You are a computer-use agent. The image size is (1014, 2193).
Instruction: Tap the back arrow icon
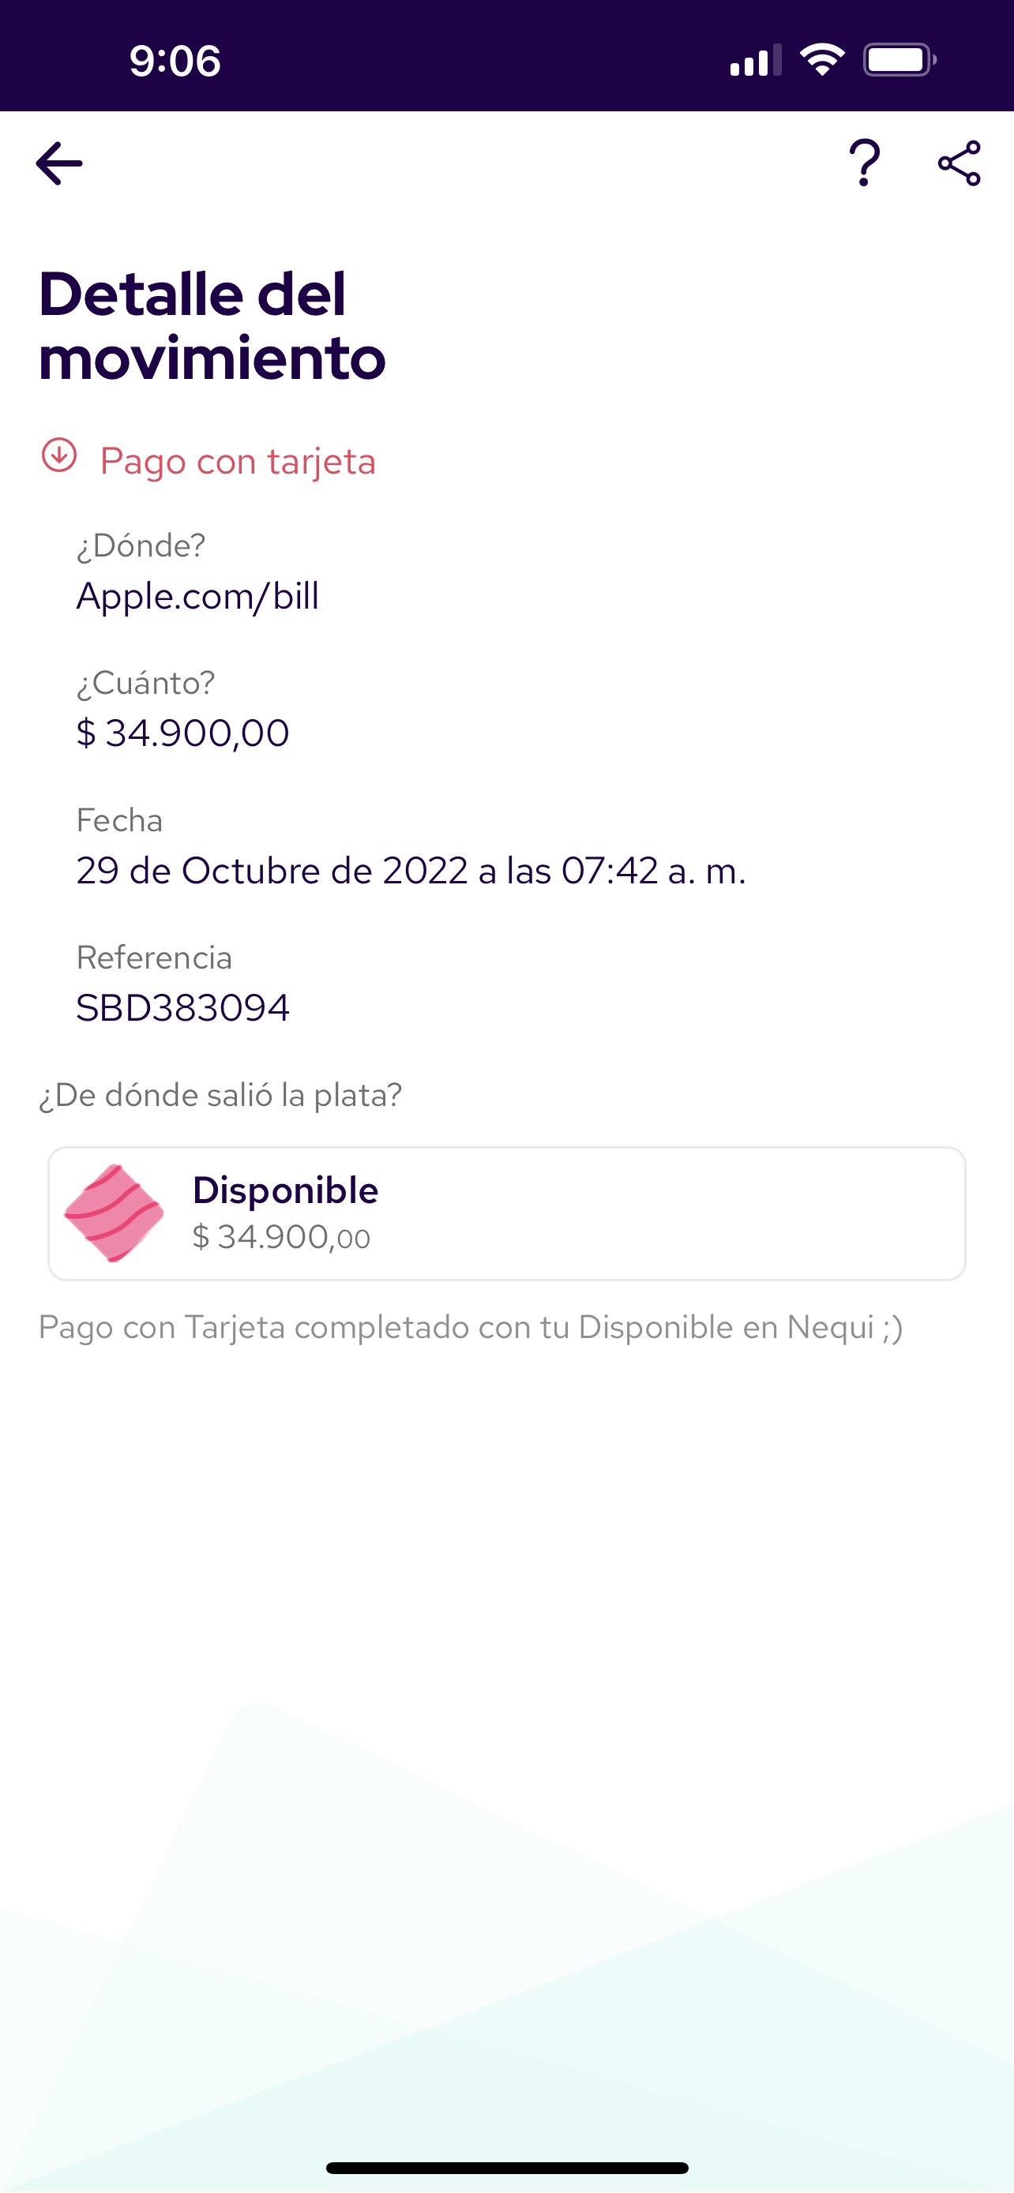coord(58,163)
